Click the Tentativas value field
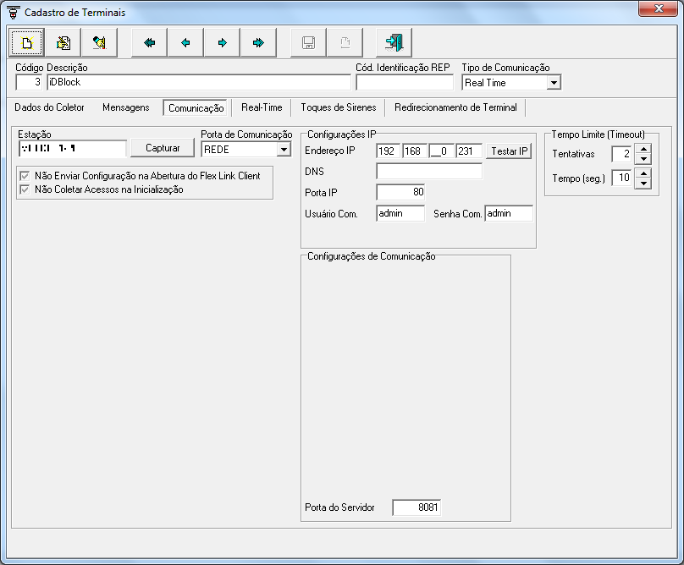The height and width of the screenshot is (565, 684). tap(621, 154)
